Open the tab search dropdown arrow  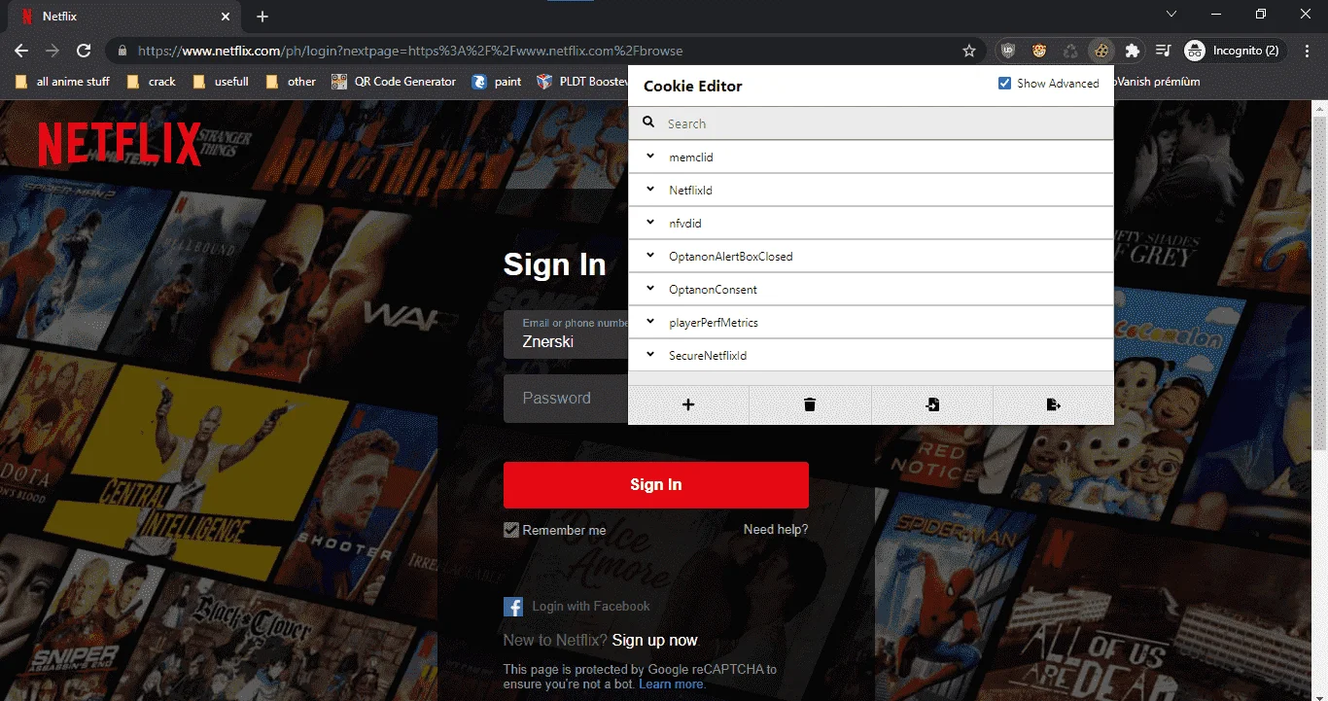click(x=1171, y=14)
